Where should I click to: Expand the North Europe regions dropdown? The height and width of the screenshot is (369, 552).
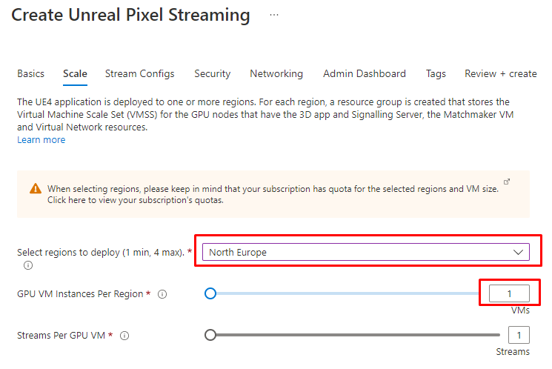pyautogui.click(x=366, y=252)
